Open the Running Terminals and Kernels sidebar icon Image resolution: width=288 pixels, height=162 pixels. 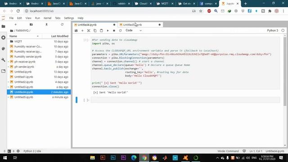[3, 37]
